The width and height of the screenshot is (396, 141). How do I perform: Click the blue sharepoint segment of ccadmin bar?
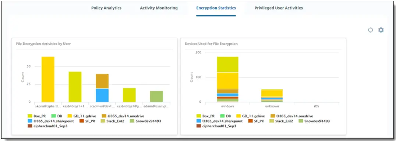[102, 95]
